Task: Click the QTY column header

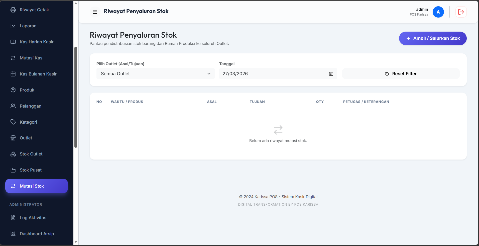Action: pyautogui.click(x=320, y=102)
